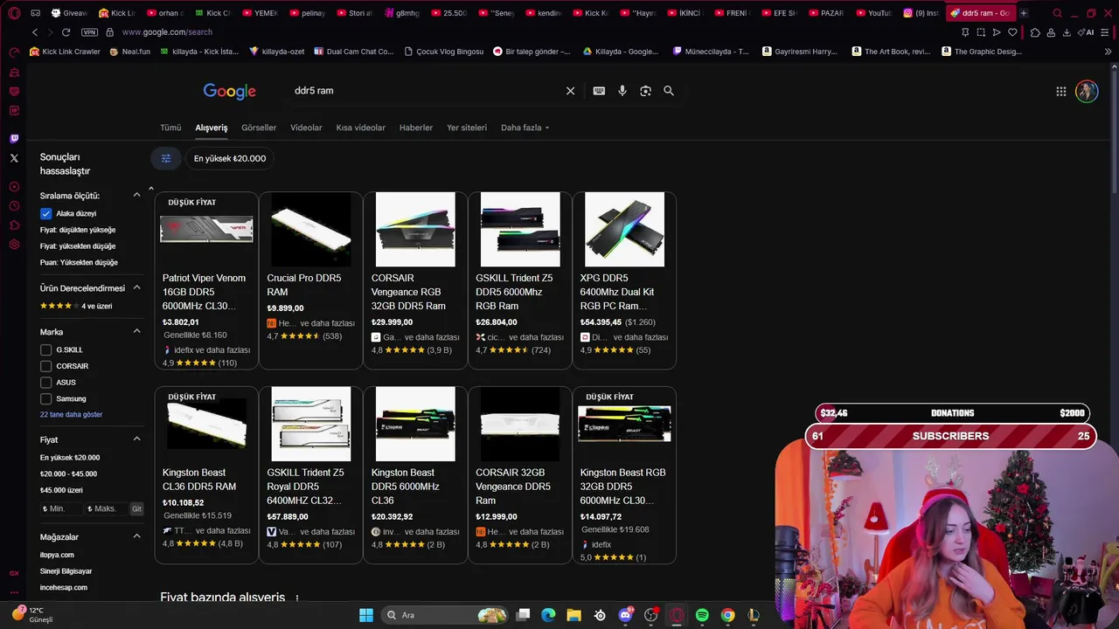Screen dimensions: 1119x629
Task: Collapse the Ürün Derecelendirmesi section
Action: [x=136, y=288]
